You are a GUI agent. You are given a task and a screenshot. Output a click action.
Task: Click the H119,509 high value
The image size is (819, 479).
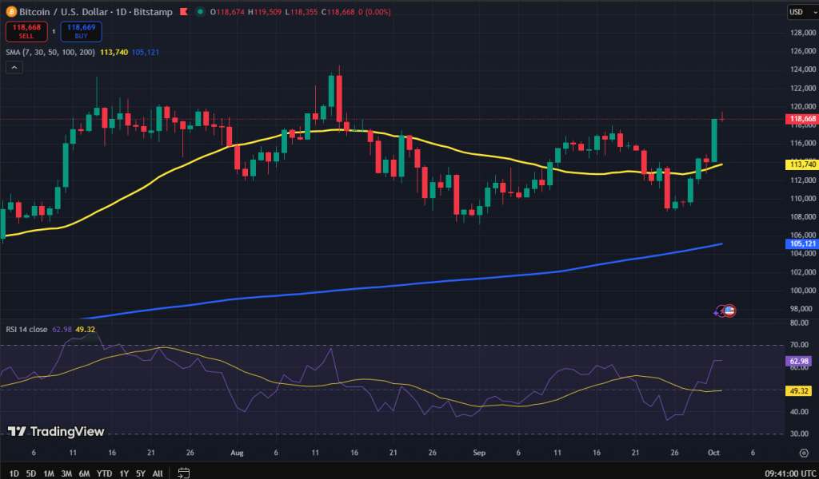coord(265,12)
